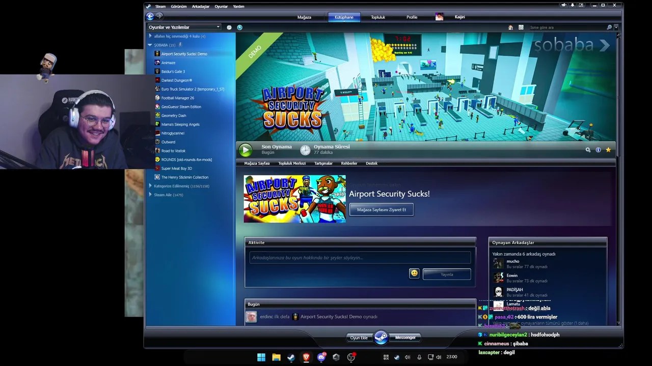Image resolution: width=652 pixels, height=366 pixels.
Task: Click the clock recent filter icon in library
Action: tap(229, 27)
